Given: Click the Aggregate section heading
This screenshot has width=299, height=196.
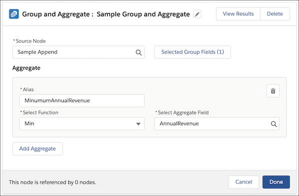Looking at the screenshot, I should pos(26,68).
